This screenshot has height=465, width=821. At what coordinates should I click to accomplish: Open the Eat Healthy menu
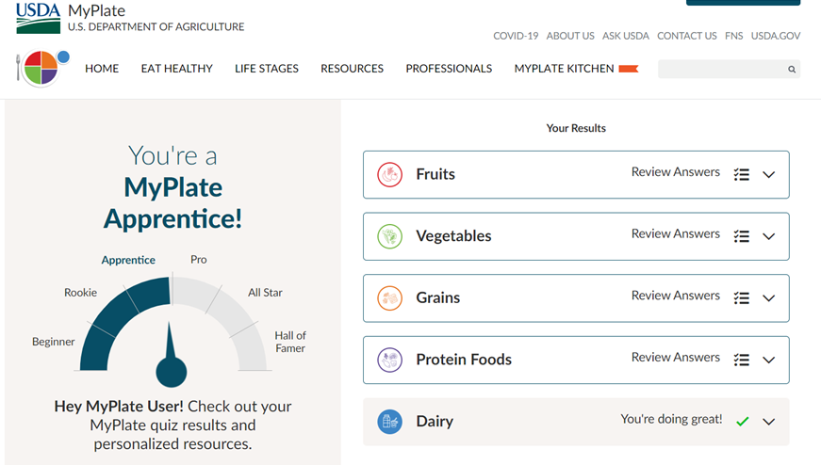pos(176,69)
